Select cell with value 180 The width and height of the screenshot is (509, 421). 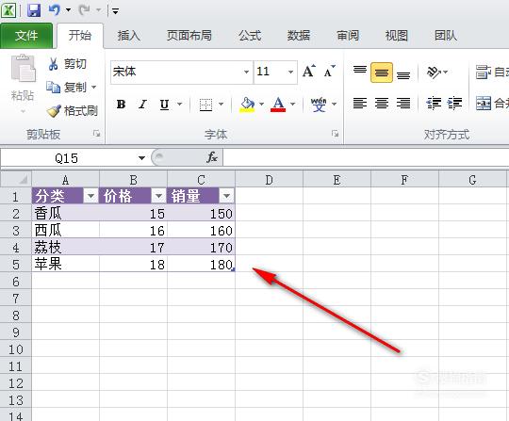coord(202,264)
